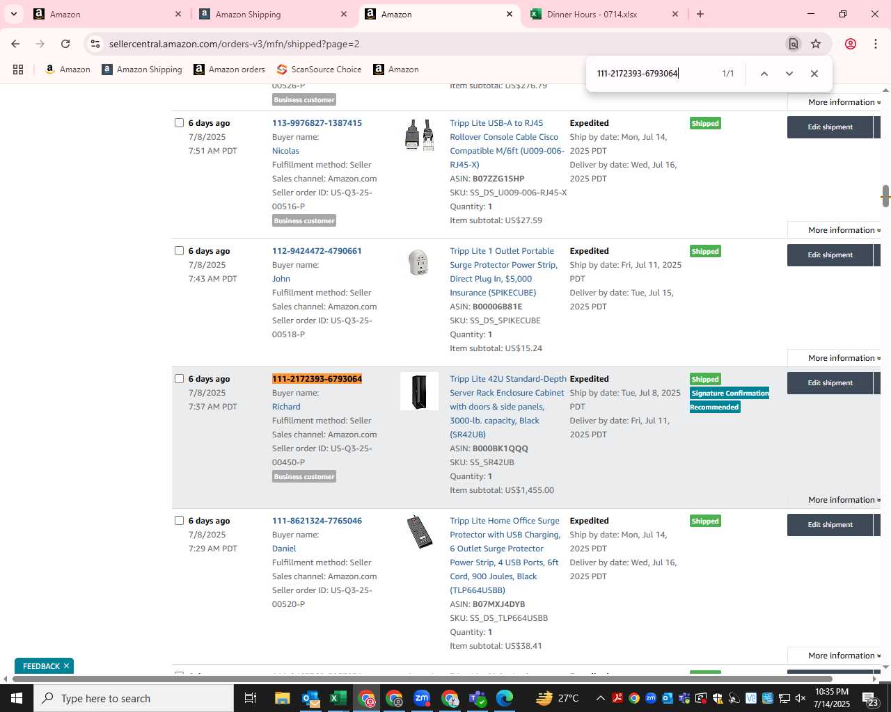Open a new browser tab

click(x=700, y=14)
